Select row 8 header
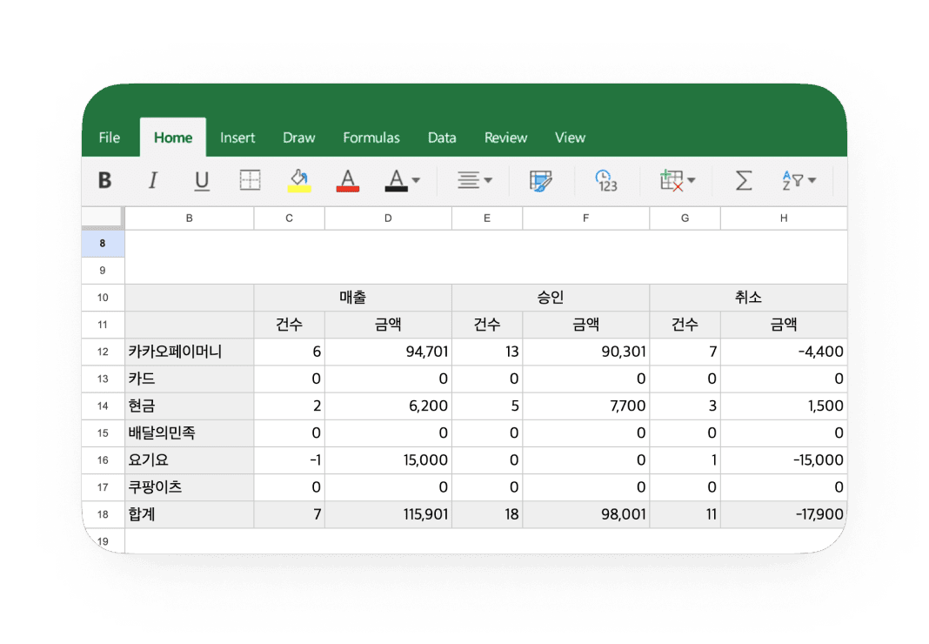This screenshot has width=929, height=644. pyautogui.click(x=103, y=244)
